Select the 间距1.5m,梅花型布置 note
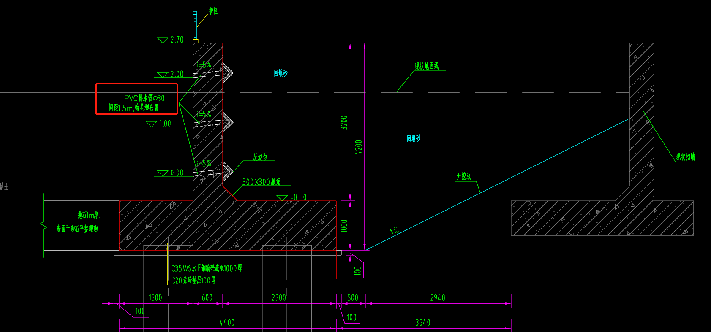The width and height of the screenshot is (711, 332). 133,108
